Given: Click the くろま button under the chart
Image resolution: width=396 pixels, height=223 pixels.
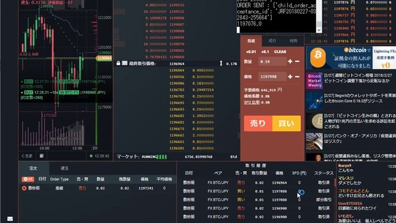Looking at the screenshot, I should click(x=27, y=156).
